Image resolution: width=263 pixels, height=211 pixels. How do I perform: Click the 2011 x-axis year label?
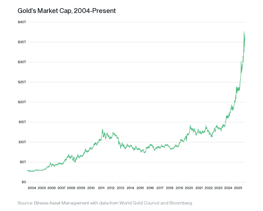click(x=101, y=188)
